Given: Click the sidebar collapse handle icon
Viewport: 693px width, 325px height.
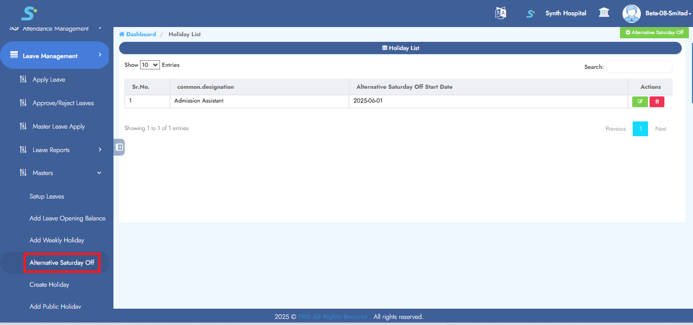Looking at the screenshot, I should (119, 147).
